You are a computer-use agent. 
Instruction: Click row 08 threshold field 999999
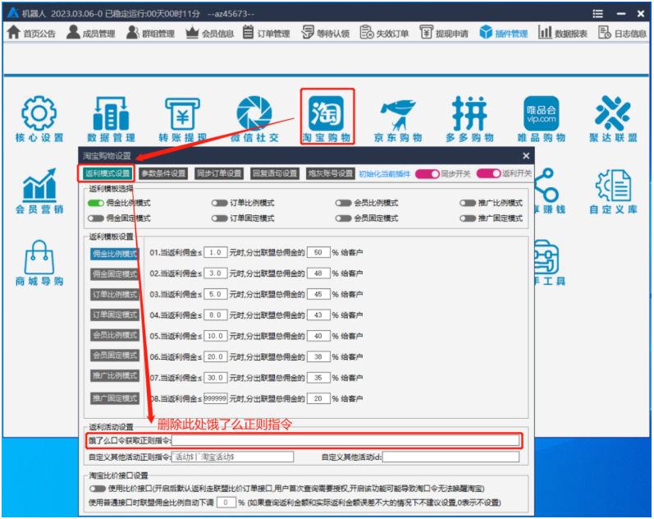coord(215,398)
